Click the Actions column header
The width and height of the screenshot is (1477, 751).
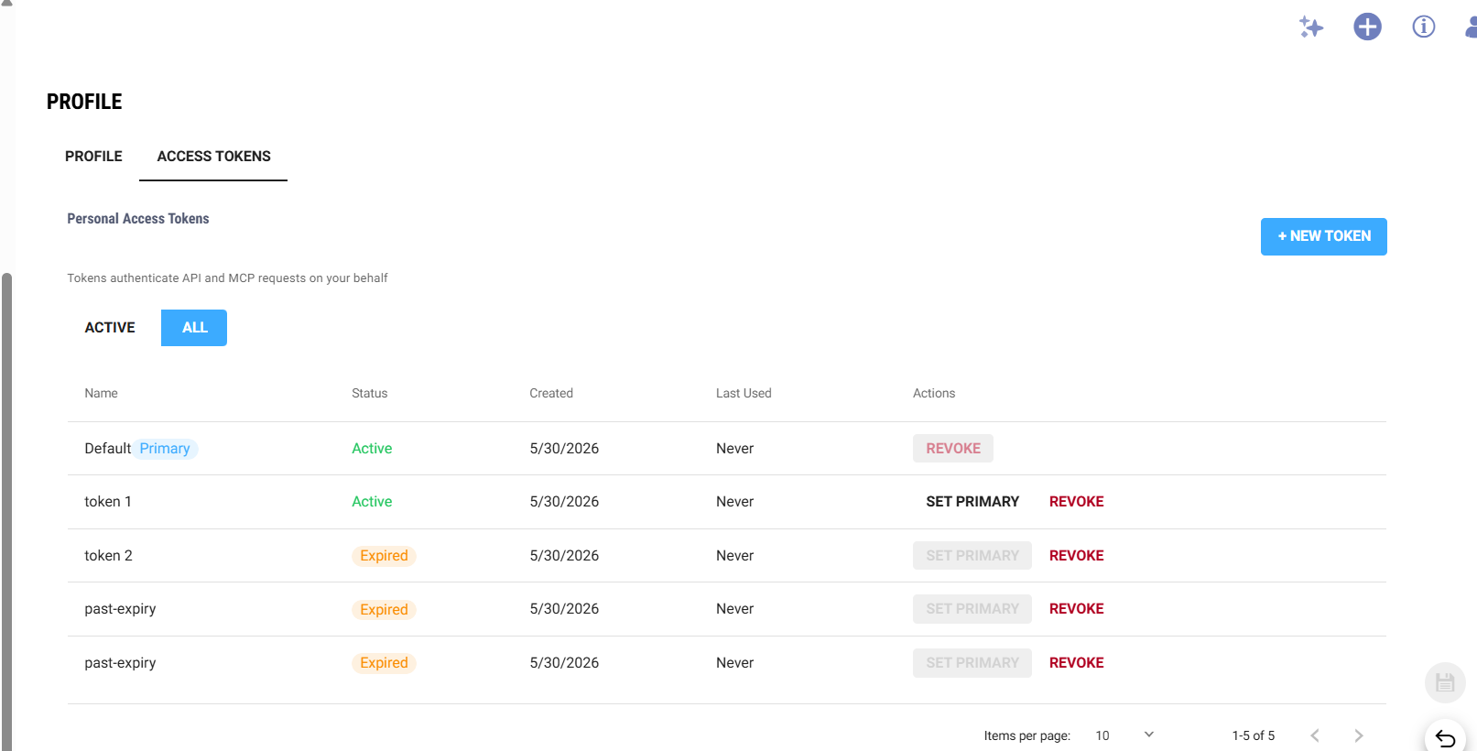(934, 394)
